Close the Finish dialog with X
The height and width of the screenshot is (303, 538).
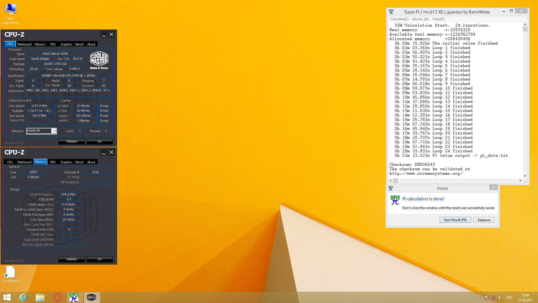tap(493, 187)
